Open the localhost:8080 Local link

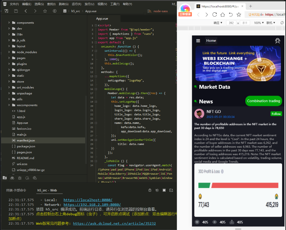tap(88, 200)
